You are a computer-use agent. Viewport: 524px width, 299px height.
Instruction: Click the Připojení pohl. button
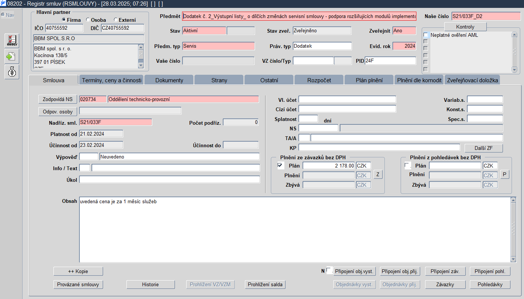click(490, 271)
